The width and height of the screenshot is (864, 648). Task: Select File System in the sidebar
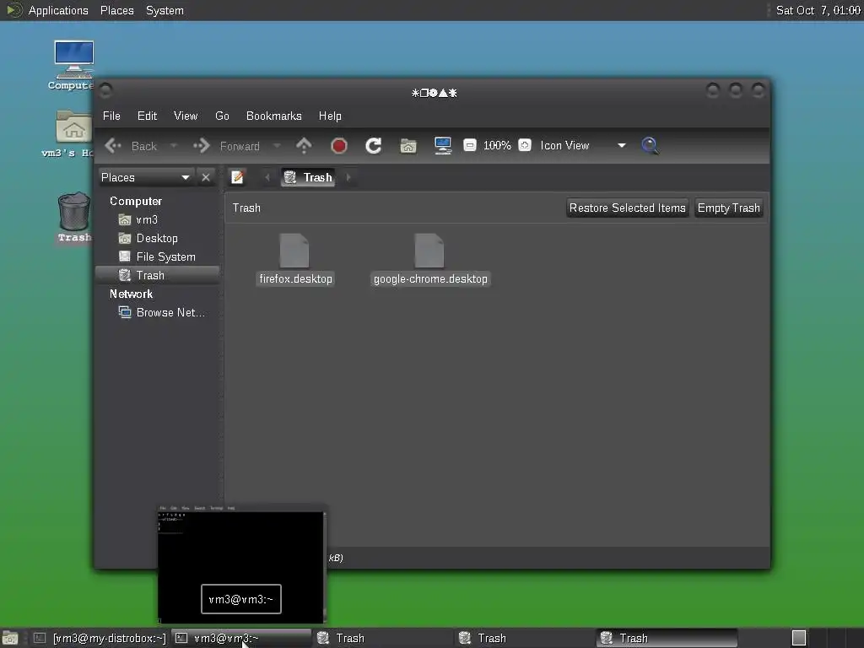pyautogui.click(x=157, y=256)
